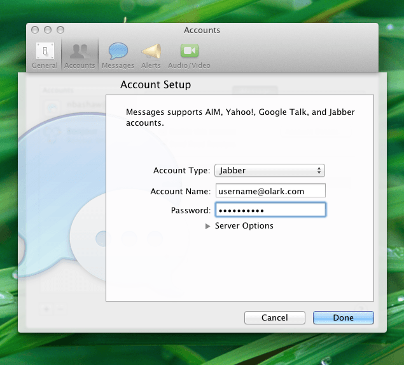Expand Server Options disclosure triangle
Screen dimensions: 404x365
(208, 226)
